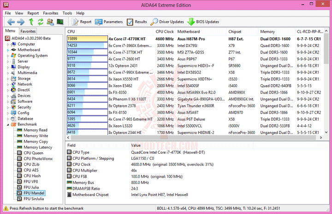Check for Driver Updates
The height and width of the screenshot is (214, 332).
[x=167, y=22]
